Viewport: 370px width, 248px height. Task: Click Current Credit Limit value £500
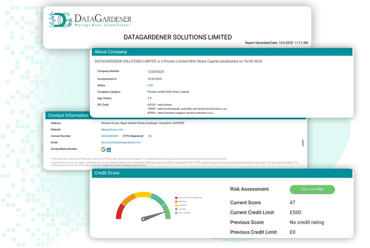click(295, 212)
